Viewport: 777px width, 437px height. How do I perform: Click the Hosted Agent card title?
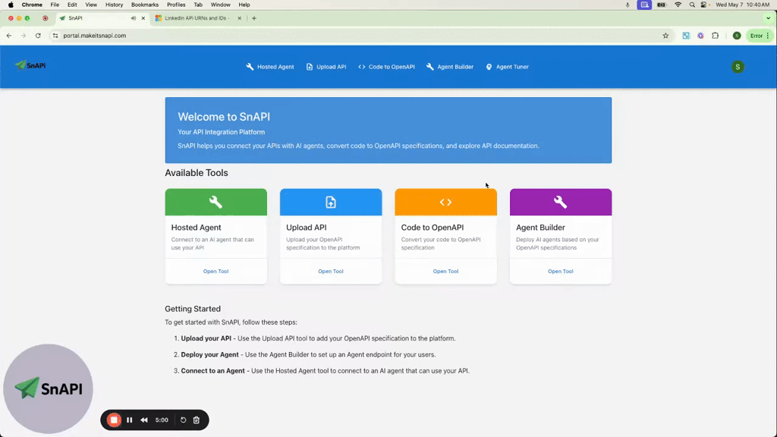tap(197, 228)
